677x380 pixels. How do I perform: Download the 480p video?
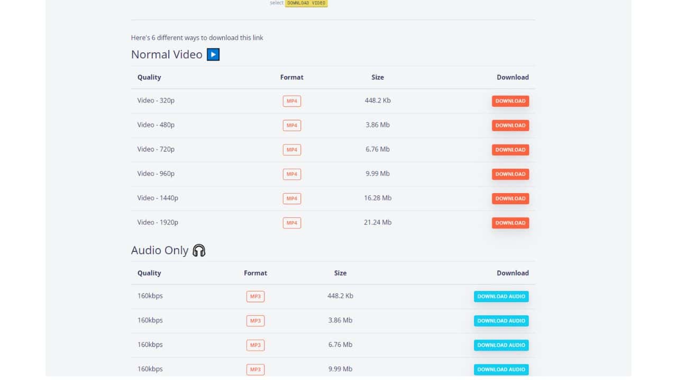(510, 125)
